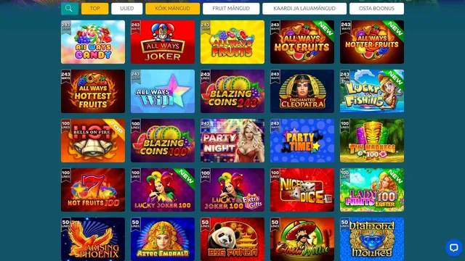Click the search magnifier icon

(70, 9)
